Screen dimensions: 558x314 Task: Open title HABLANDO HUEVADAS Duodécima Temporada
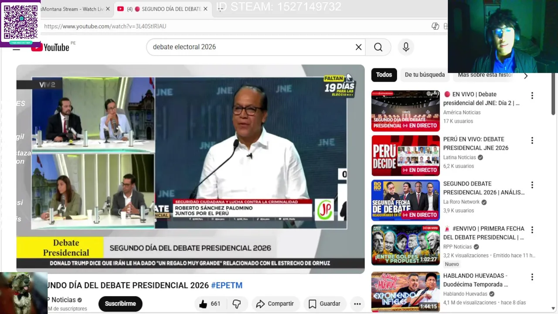[476, 280]
